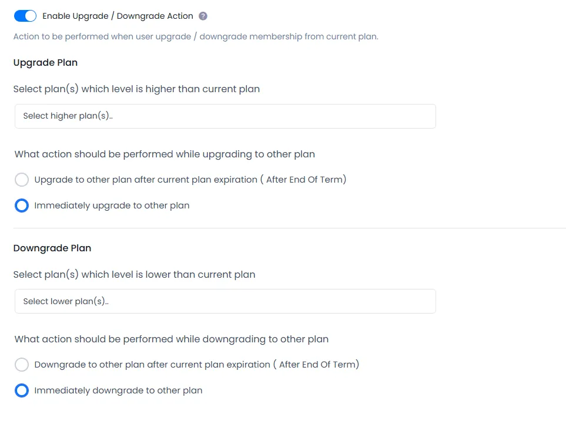This screenshot has height=421, width=566.
Task: Select radio circle for downgrade after plan expiration
Action: tap(22, 365)
